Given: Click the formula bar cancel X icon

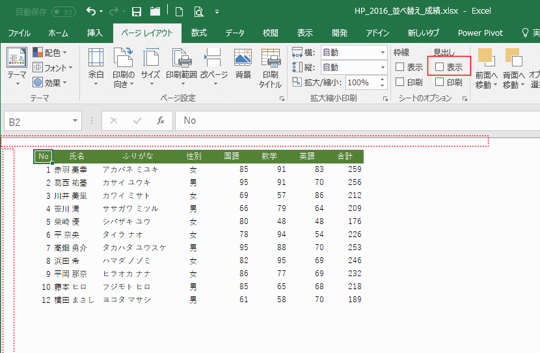Looking at the screenshot, I should [x=114, y=120].
